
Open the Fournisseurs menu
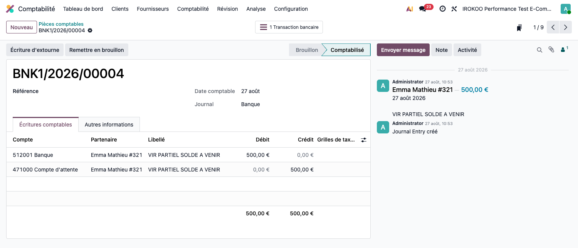coord(153,9)
